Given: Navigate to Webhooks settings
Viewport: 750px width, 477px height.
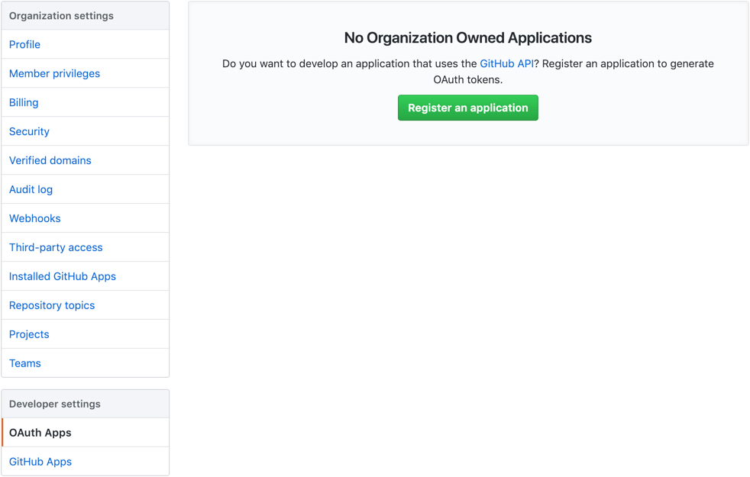Looking at the screenshot, I should 34,218.
